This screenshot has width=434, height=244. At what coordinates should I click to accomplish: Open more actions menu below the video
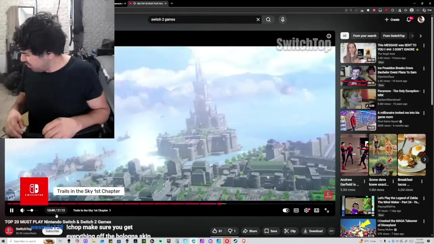coord(331,231)
